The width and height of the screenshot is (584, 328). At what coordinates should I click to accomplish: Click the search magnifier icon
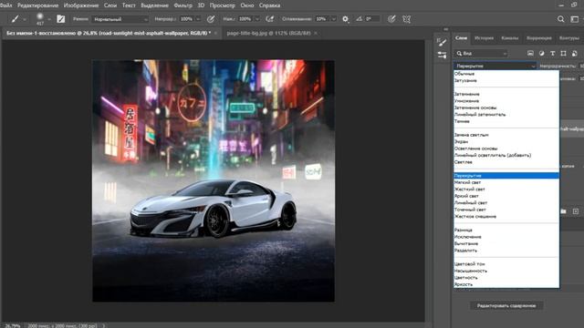pyautogui.click(x=560, y=19)
